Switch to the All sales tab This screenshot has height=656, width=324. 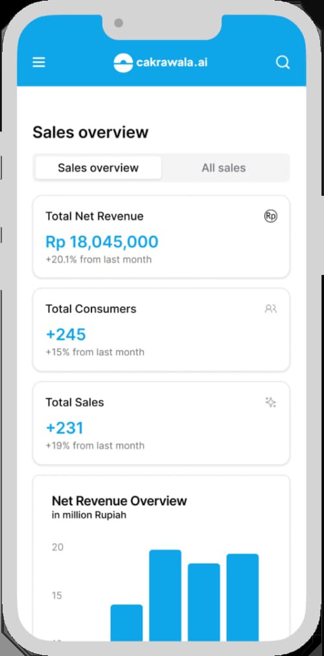224,168
